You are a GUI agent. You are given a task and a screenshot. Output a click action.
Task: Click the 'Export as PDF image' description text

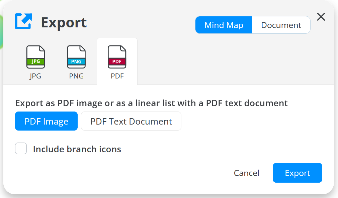(x=151, y=103)
